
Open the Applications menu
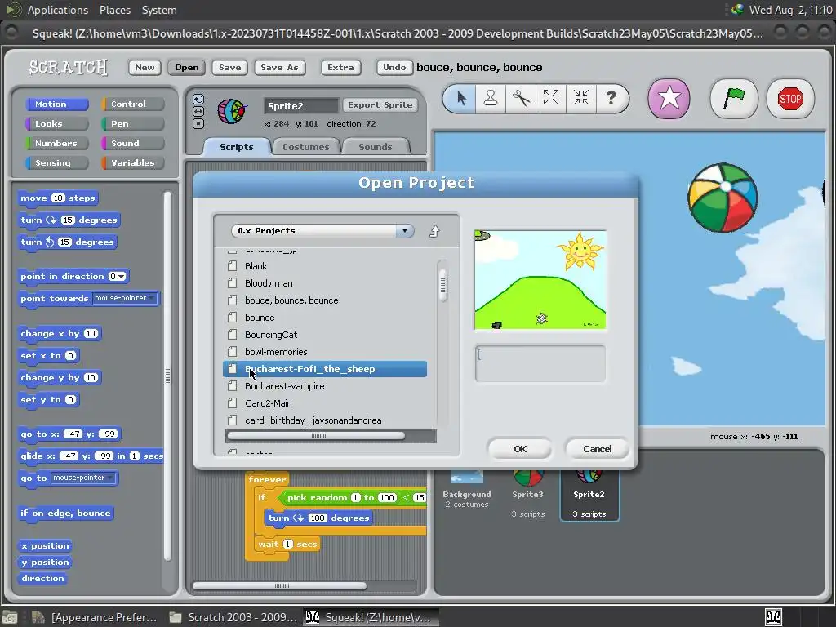point(58,10)
